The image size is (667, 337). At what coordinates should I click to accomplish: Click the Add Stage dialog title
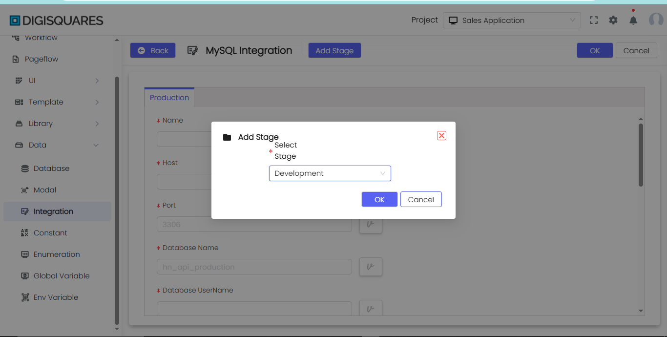[258, 137]
